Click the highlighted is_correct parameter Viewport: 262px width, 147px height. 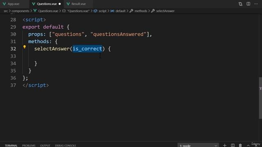pyautogui.click(x=87, y=49)
